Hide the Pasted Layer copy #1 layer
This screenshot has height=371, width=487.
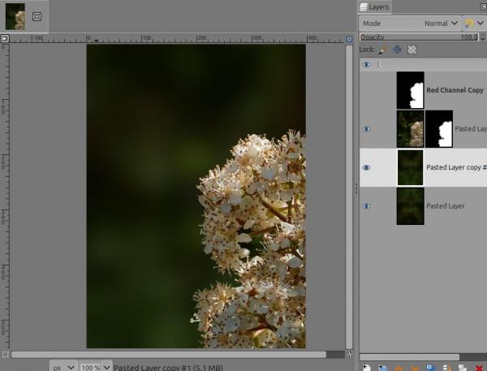pyautogui.click(x=366, y=167)
